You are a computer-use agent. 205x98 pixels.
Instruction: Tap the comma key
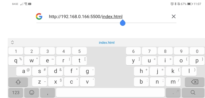tap(48, 93)
